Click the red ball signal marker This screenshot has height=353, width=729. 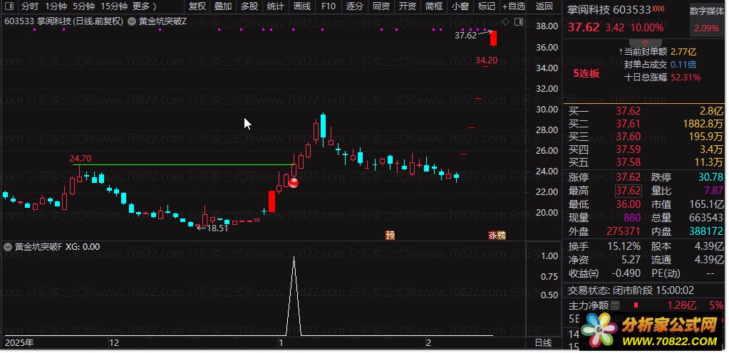(294, 182)
